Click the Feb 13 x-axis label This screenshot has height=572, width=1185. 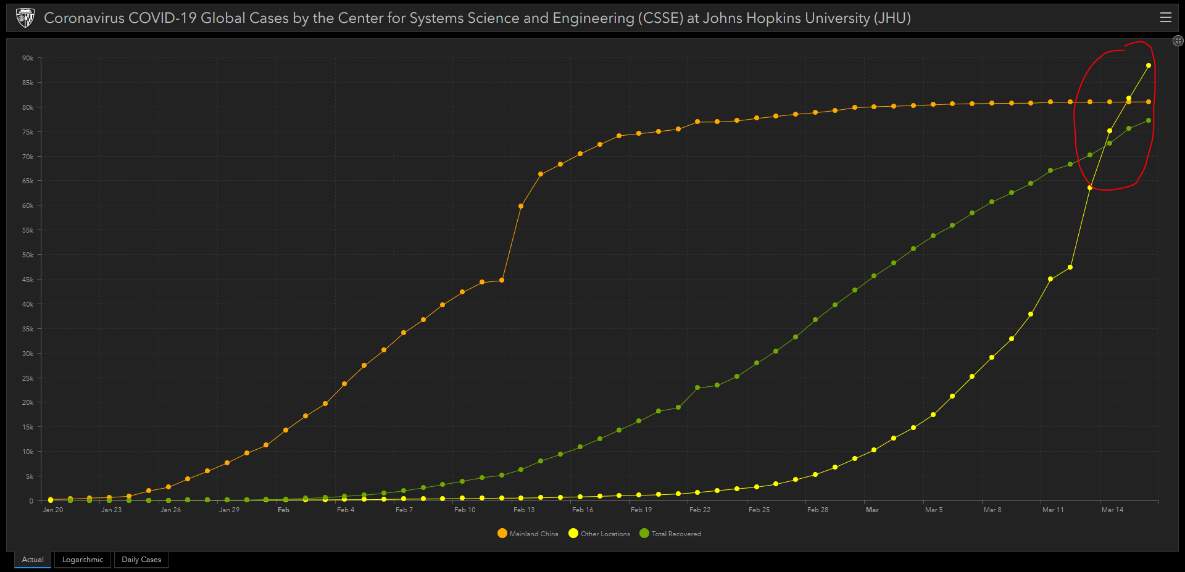click(524, 510)
